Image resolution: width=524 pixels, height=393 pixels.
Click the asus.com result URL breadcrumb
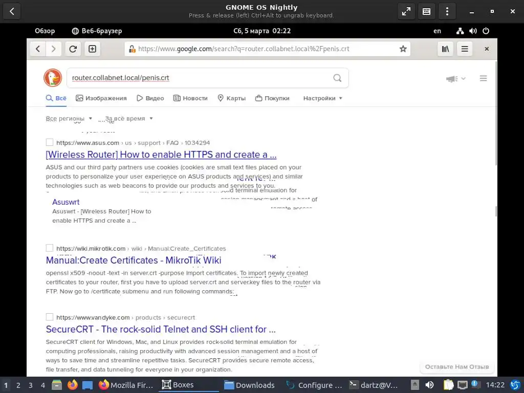(x=133, y=143)
